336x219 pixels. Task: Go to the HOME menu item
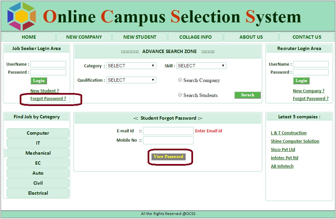[x=29, y=37]
